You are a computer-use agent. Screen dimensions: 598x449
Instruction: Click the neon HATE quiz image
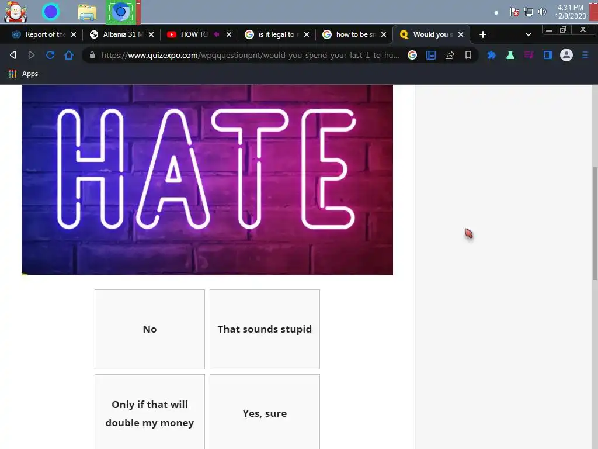(207, 180)
